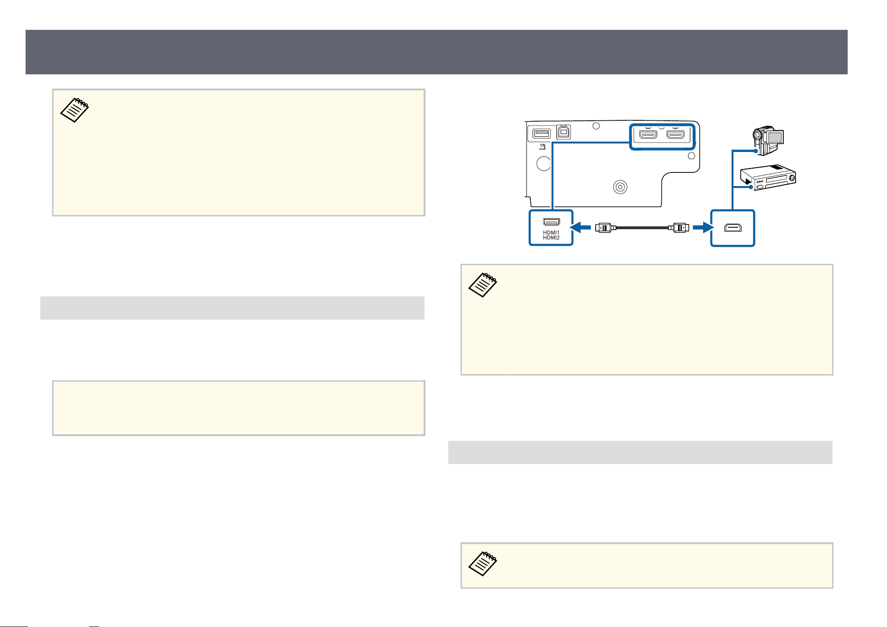887x627 pixels.
Task: Click the HDMI1 HDMI2 labeled port box
Action: [x=551, y=228]
